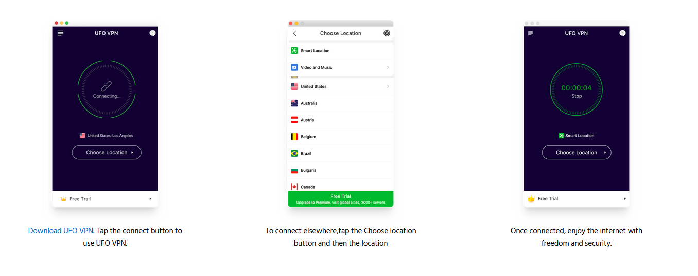
Task: Open Choose Location under Los Angeles
Action: (x=107, y=153)
